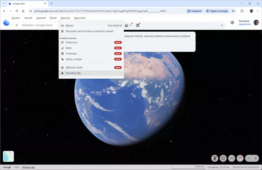Viewport: 262px width, 170px height.
Task: Select Orientace terrain analysis option
Action: click(91, 53)
